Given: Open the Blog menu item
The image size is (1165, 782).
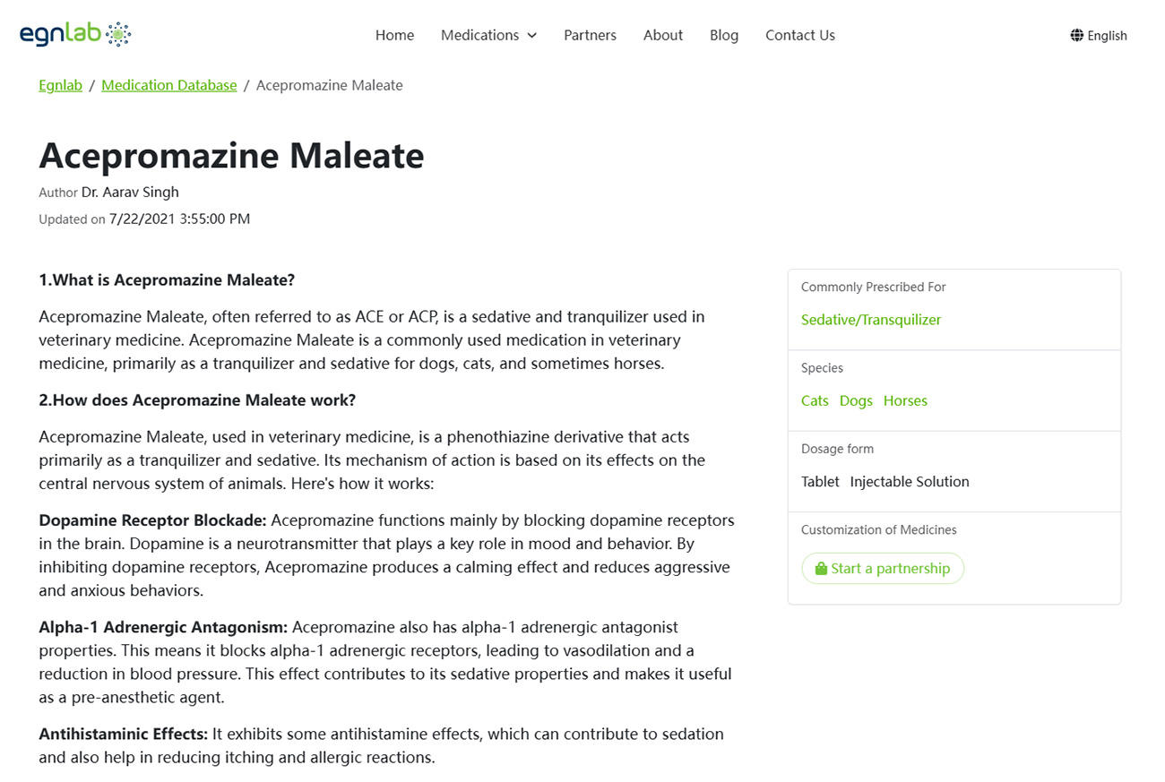Looking at the screenshot, I should 724,35.
